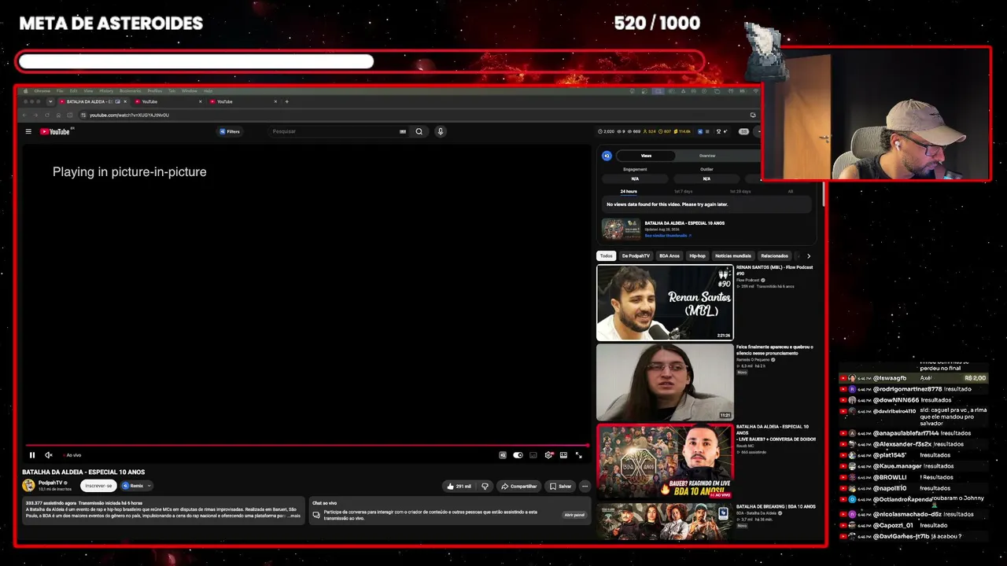Screen dimensions: 1007x566
Task: Switch to the second YouTube browser tab
Action: coord(167,101)
